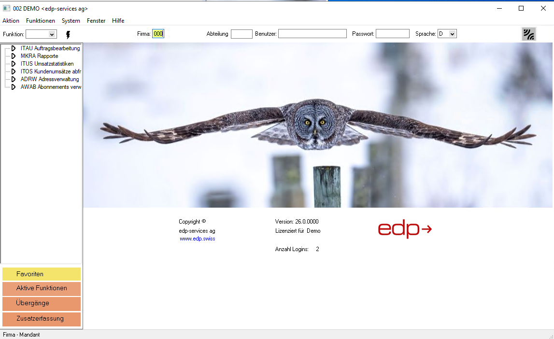This screenshot has width=554, height=339.
Task: Open the Übergänge panel
Action: pyautogui.click(x=41, y=304)
